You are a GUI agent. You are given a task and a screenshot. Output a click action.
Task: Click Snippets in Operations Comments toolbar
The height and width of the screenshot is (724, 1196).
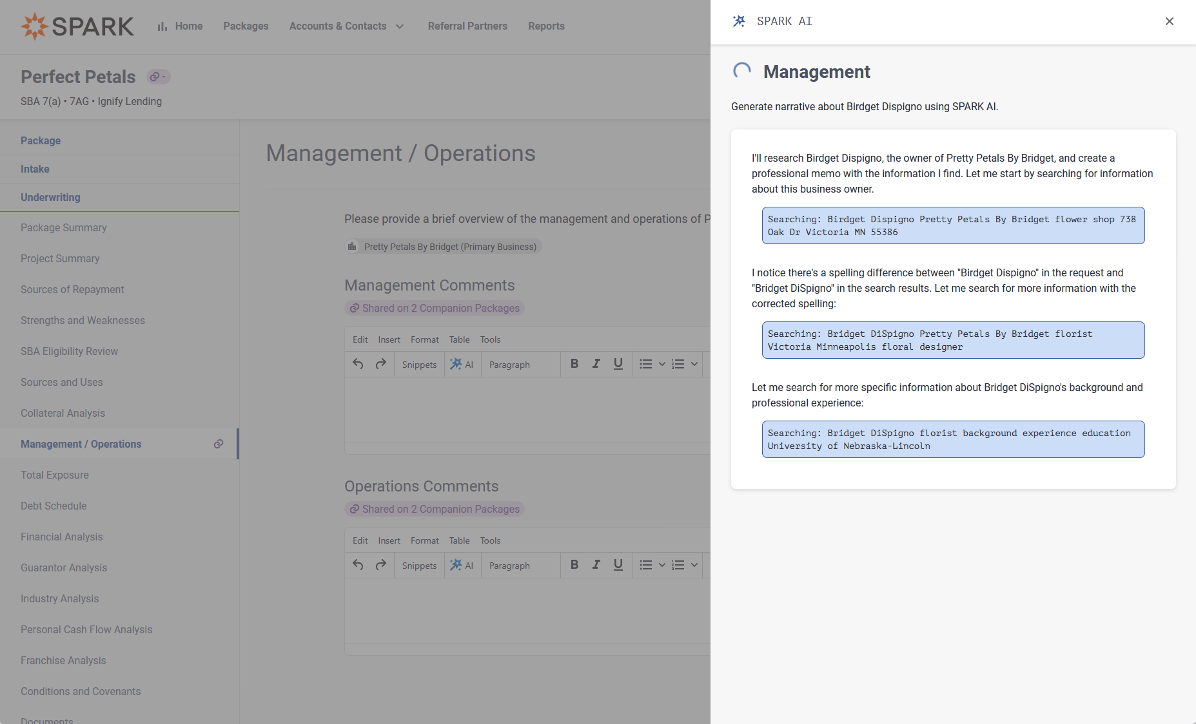tap(419, 566)
